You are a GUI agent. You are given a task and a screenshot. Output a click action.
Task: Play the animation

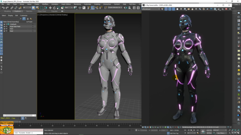[x=191, y=130]
